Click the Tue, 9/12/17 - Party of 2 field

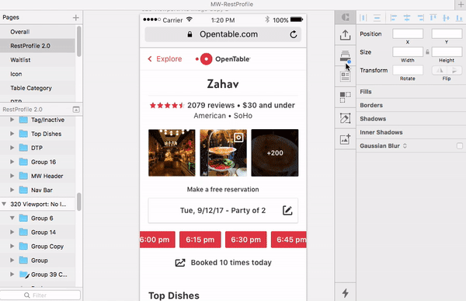tap(223, 211)
